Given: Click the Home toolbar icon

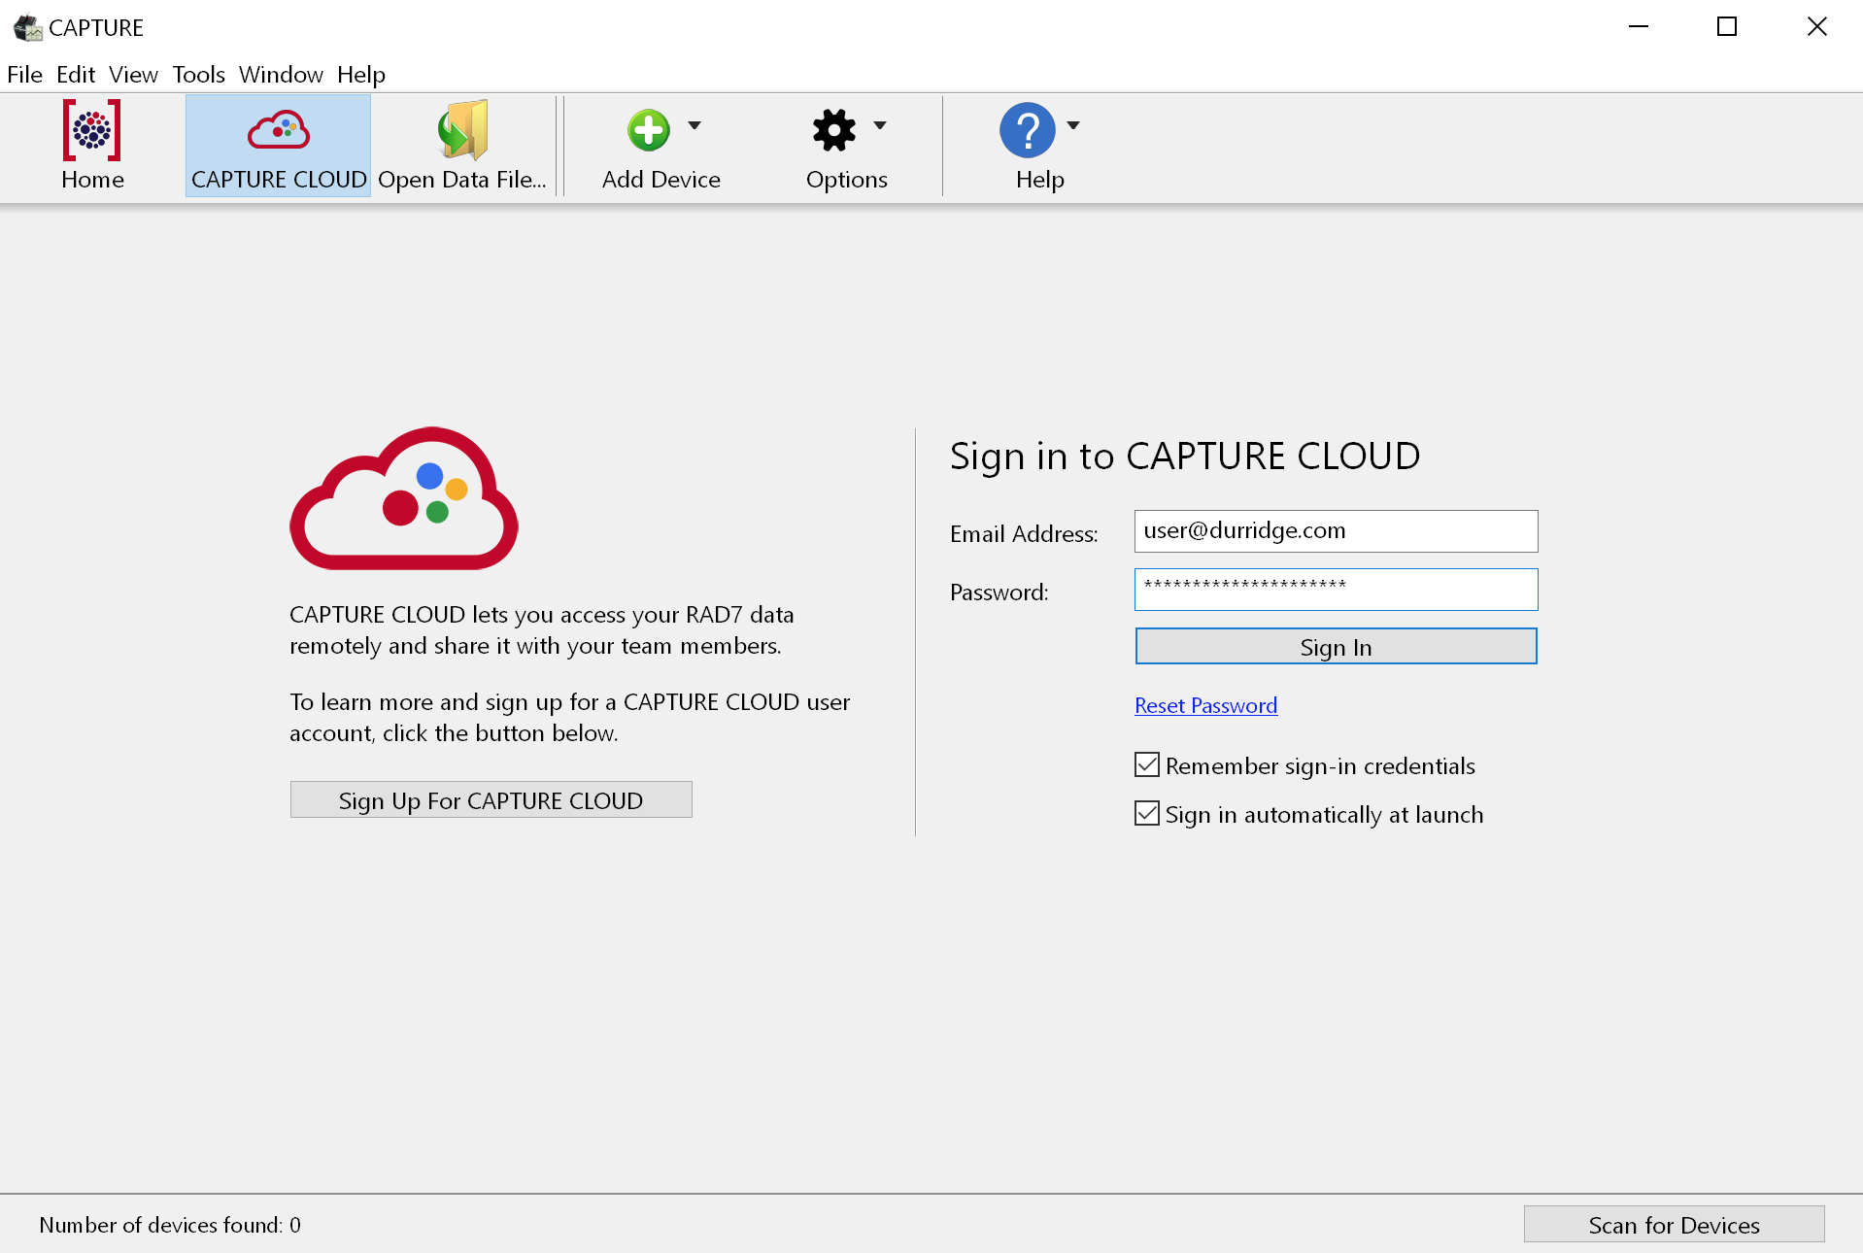Looking at the screenshot, I should click(x=92, y=130).
